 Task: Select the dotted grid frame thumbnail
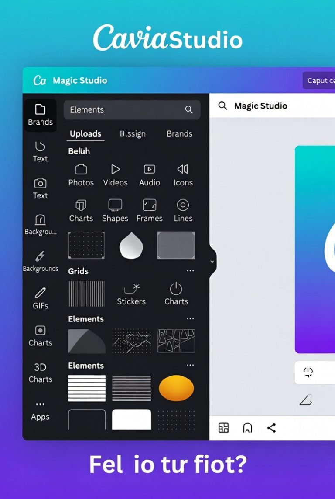click(86, 246)
